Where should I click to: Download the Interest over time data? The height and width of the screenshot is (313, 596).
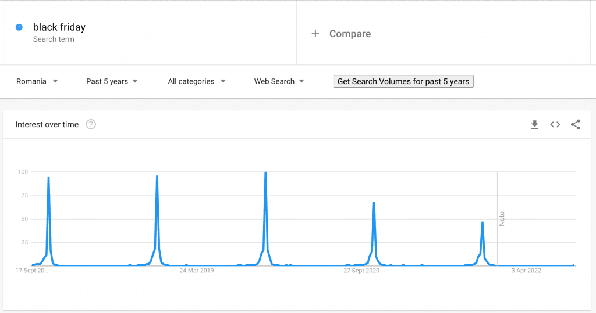[x=534, y=125]
